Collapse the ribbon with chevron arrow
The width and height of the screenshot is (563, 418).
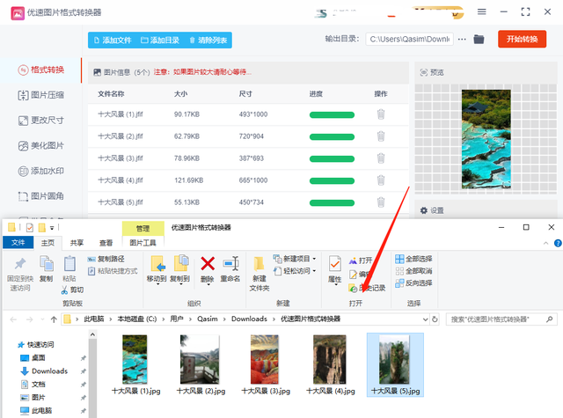(x=545, y=243)
